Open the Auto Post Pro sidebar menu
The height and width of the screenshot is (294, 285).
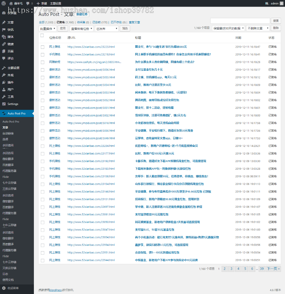17,113
